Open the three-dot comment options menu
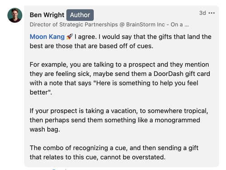This screenshot has width=226, height=170. pyautogui.click(x=212, y=13)
